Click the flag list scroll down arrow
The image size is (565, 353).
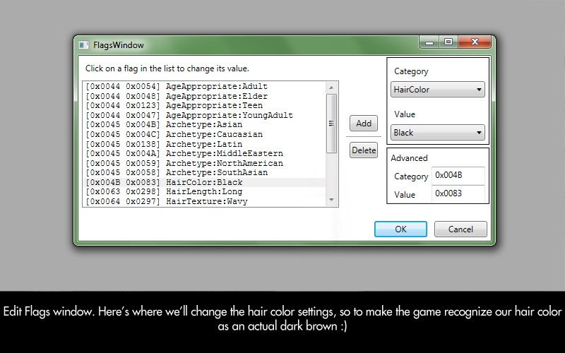[x=331, y=200]
